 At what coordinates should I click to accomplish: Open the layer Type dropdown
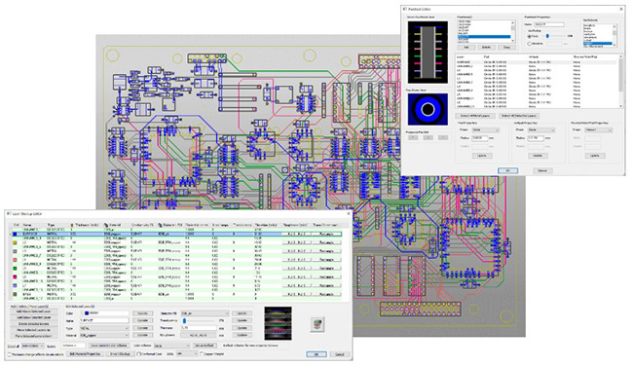[x=104, y=328]
